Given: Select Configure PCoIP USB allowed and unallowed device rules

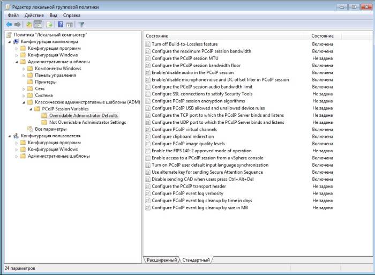Looking at the screenshot, I should tap(208, 108).
